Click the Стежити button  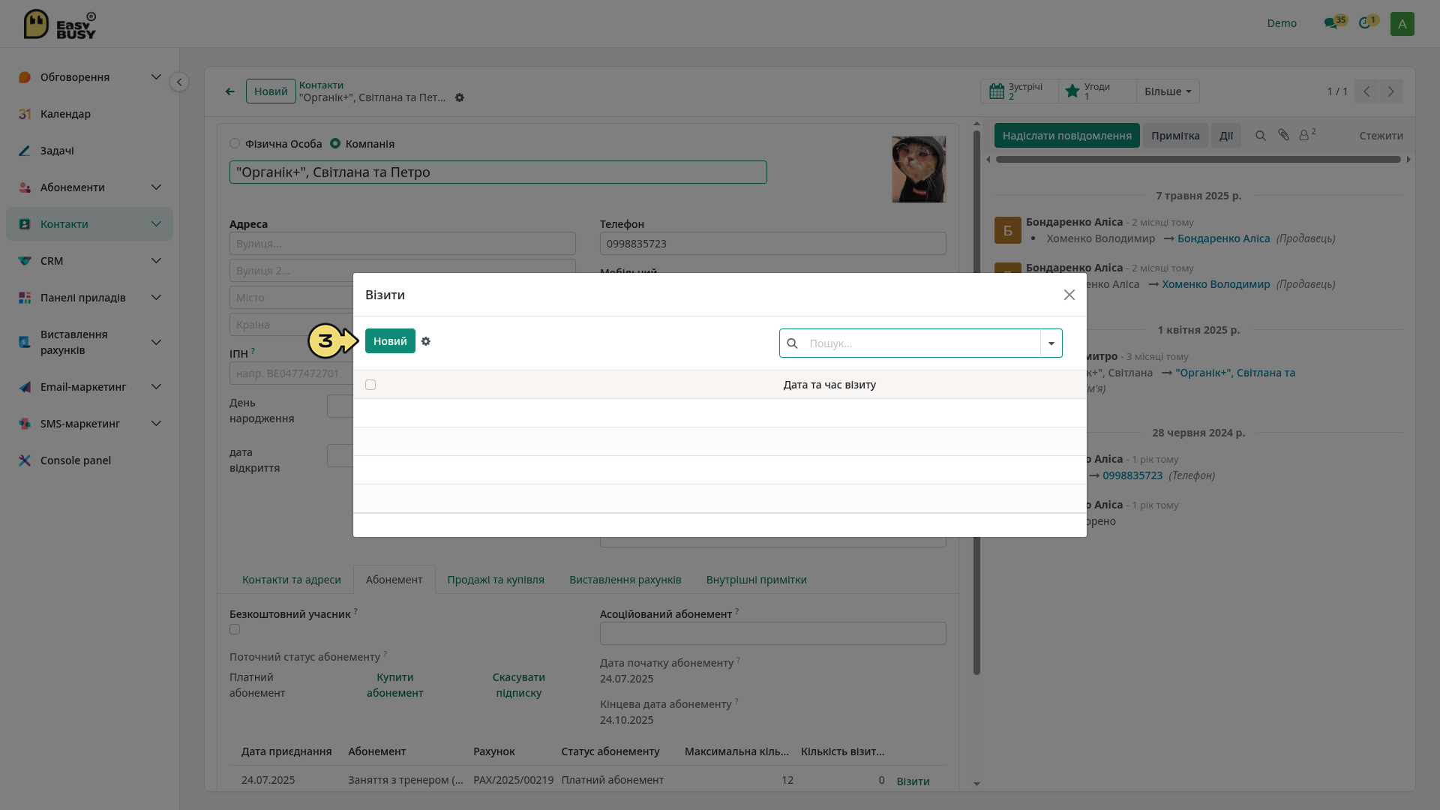pyautogui.click(x=1381, y=136)
